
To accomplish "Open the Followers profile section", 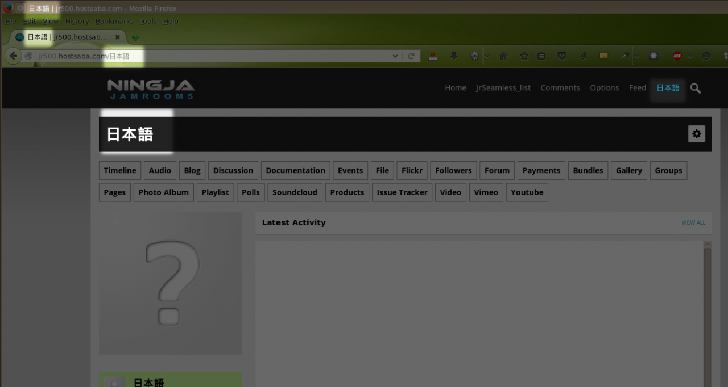I will tap(453, 170).
